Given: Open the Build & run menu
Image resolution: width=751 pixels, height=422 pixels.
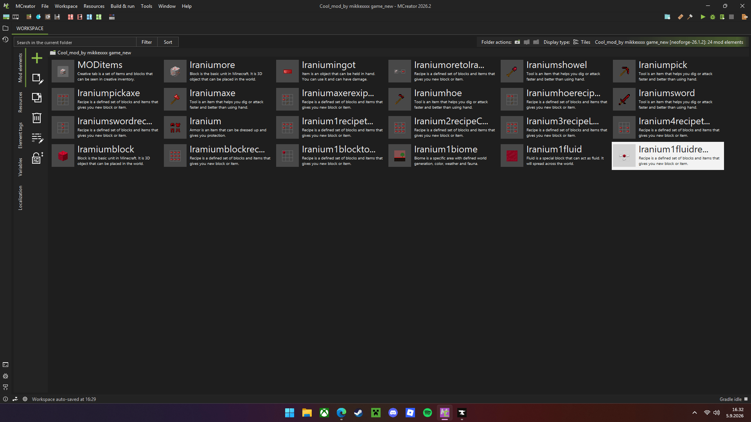Looking at the screenshot, I should [122, 6].
